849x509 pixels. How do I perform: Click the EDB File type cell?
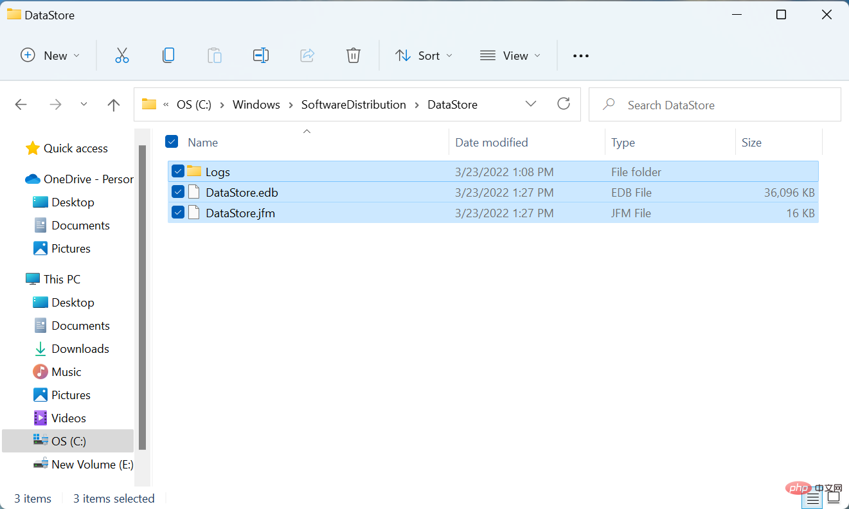click(631, 193)
